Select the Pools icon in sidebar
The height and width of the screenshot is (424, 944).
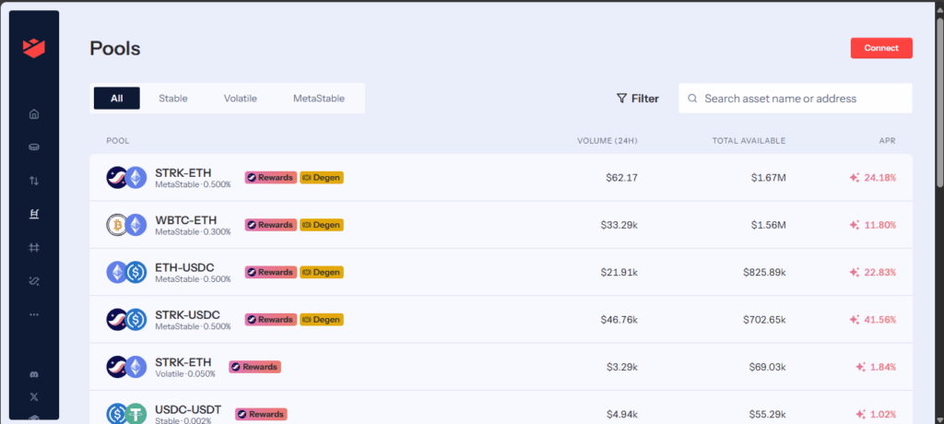[x=34, y=214]
